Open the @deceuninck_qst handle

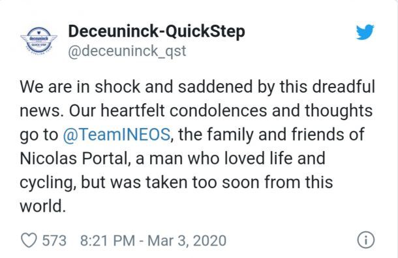(127, 51)
